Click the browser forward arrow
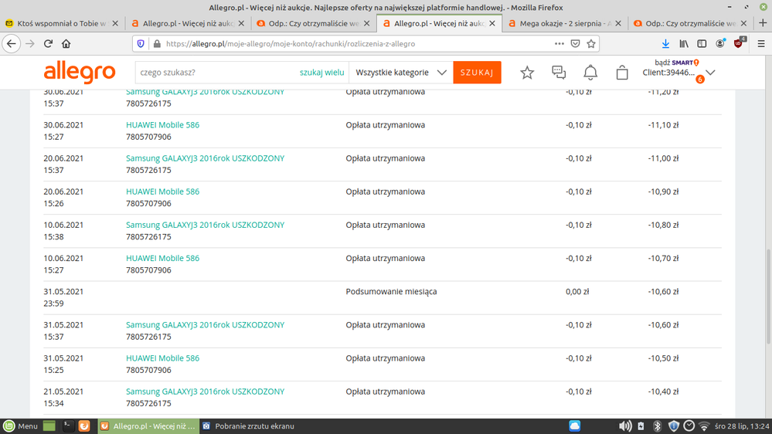This screenshot has width=772, height=434. pyautogui.click(x=30, y=44)
